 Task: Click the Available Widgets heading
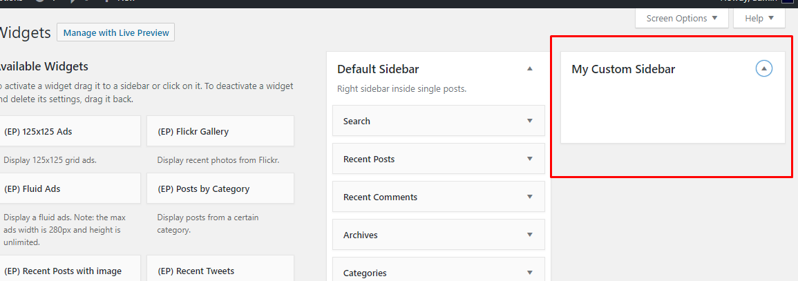[x=43, y=66]
